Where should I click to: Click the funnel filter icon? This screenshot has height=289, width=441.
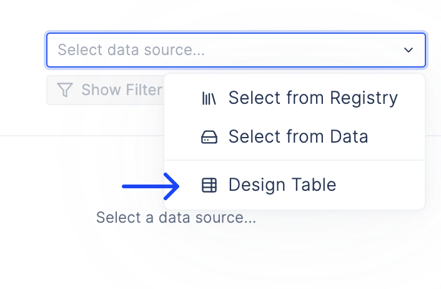(x=65, y=90)
